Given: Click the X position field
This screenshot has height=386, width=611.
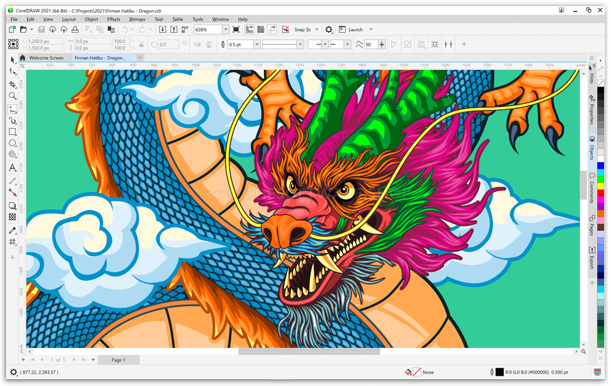Looking at the screenshot, I should click(x=45, y=41).
